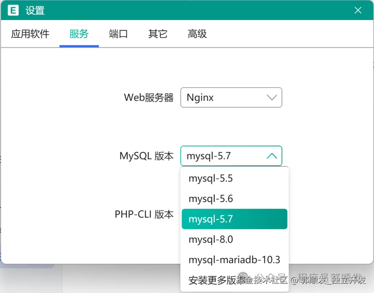Viewport: 374px width, 293px height.
Task: Click the 安装更多版本 option in the list
Action: coord(234,280)
